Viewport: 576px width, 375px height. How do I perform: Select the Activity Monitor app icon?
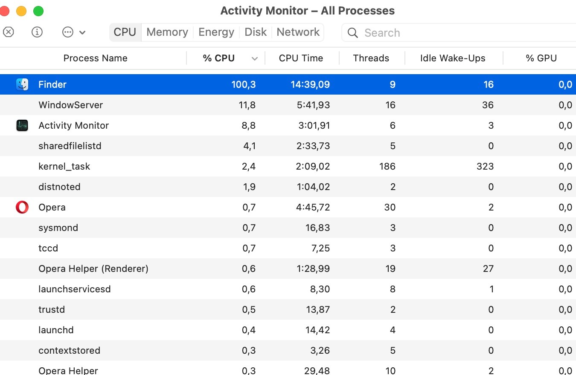[22, 125]
